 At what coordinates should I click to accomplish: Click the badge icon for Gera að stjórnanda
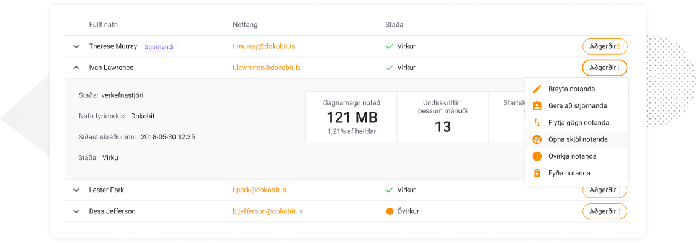(537, 105)
